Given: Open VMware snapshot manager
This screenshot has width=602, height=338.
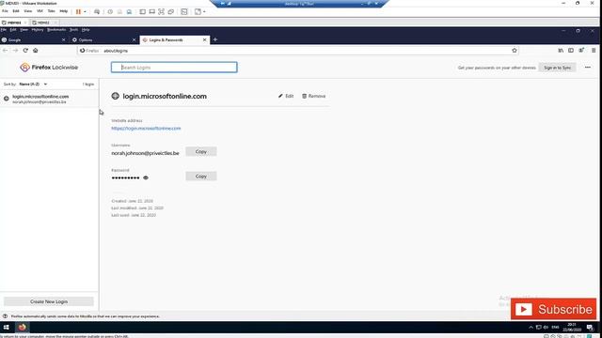Looking at the screenshot, I should pyautogui.click(x=130, y=12).
